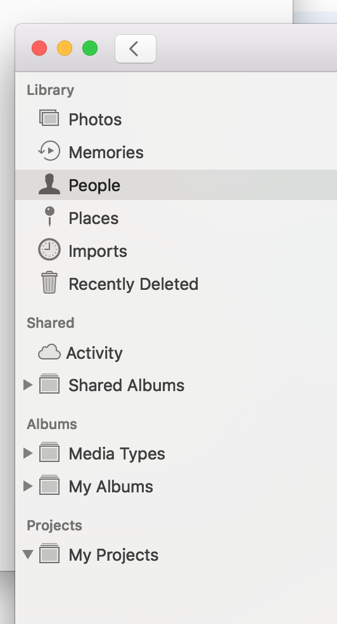
Task: Expand the Shared Albums disclosure triangle
Action: 27,385
